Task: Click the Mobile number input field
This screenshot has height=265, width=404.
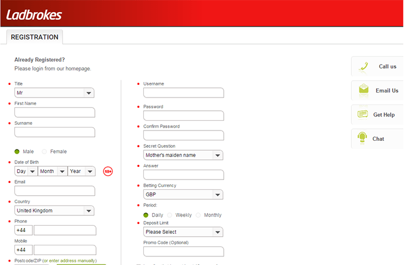Action: (x=65, y=250)
